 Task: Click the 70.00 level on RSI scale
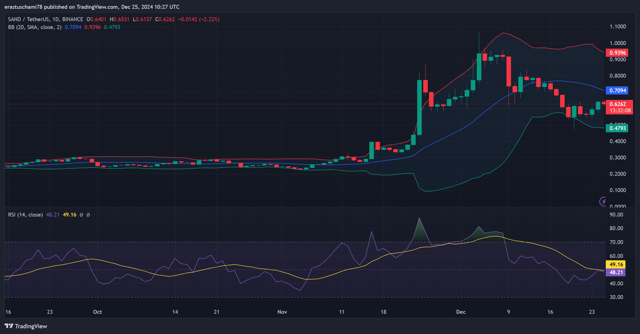pyautogui.click(x=616, y=242)
